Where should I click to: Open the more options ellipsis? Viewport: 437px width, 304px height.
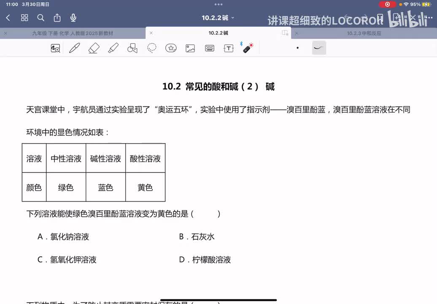point(429,18)
